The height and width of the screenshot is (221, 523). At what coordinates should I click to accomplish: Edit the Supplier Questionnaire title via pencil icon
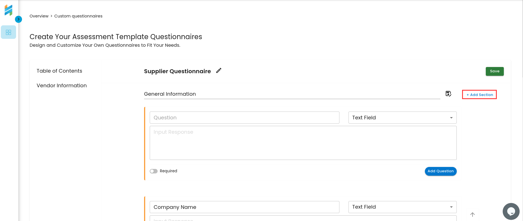coord(219,71)
